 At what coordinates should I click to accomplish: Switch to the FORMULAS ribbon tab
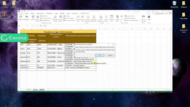coord(49,13)
